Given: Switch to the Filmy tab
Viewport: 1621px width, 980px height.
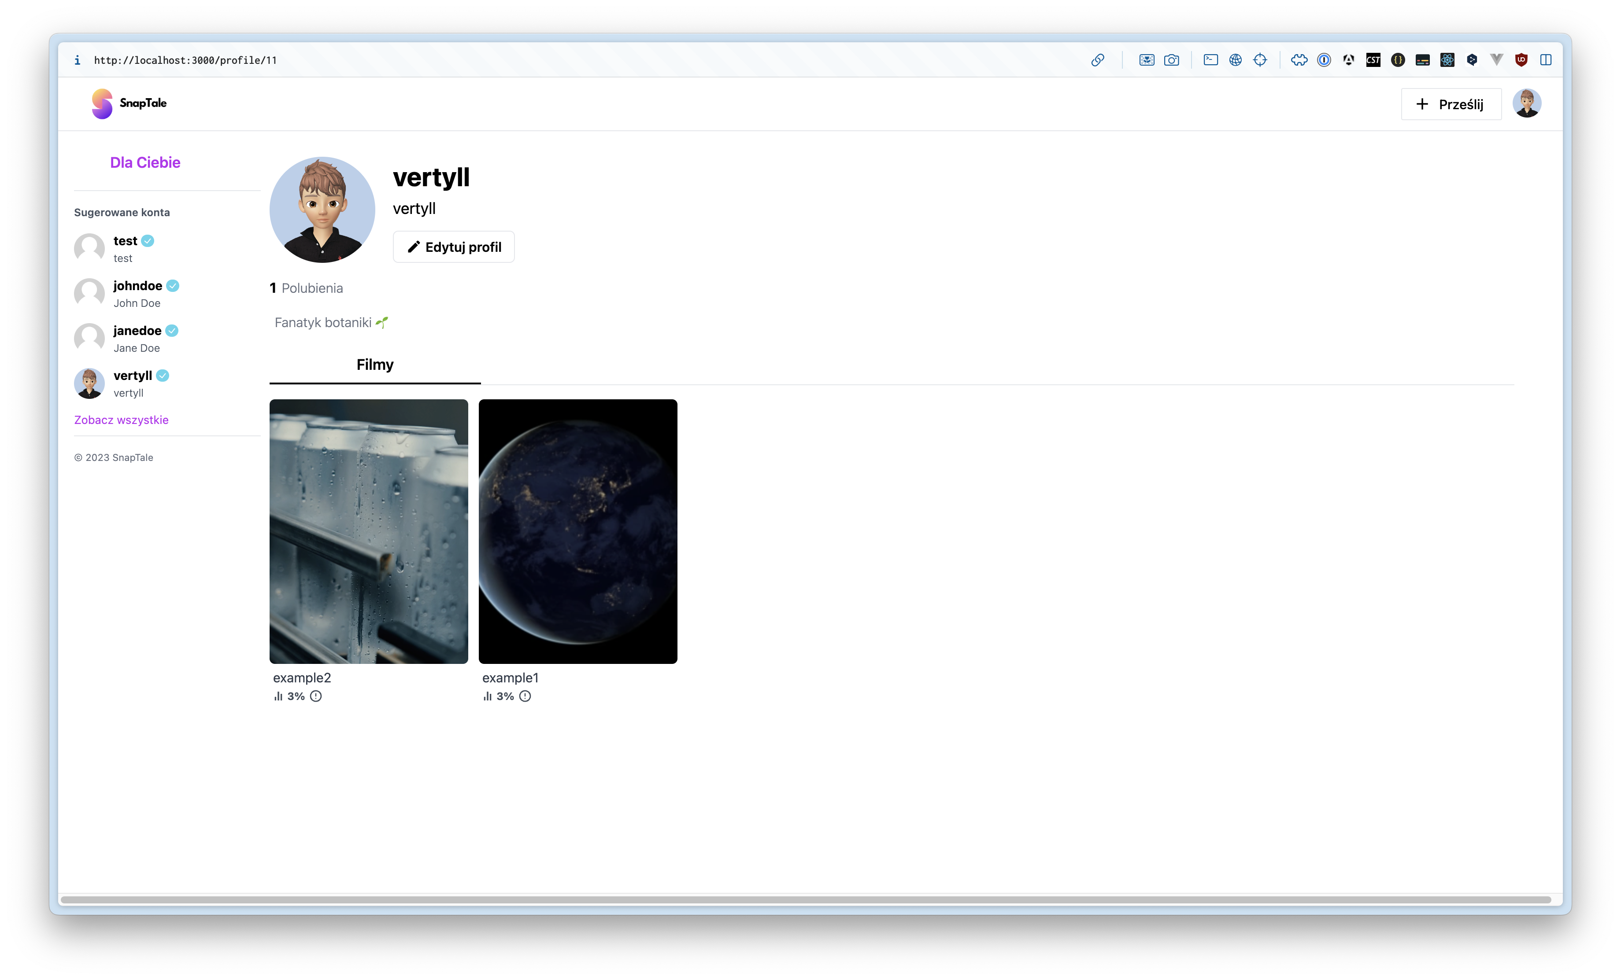Looking at the screenshot, I should pyautogui.click(x=375, y=365).
